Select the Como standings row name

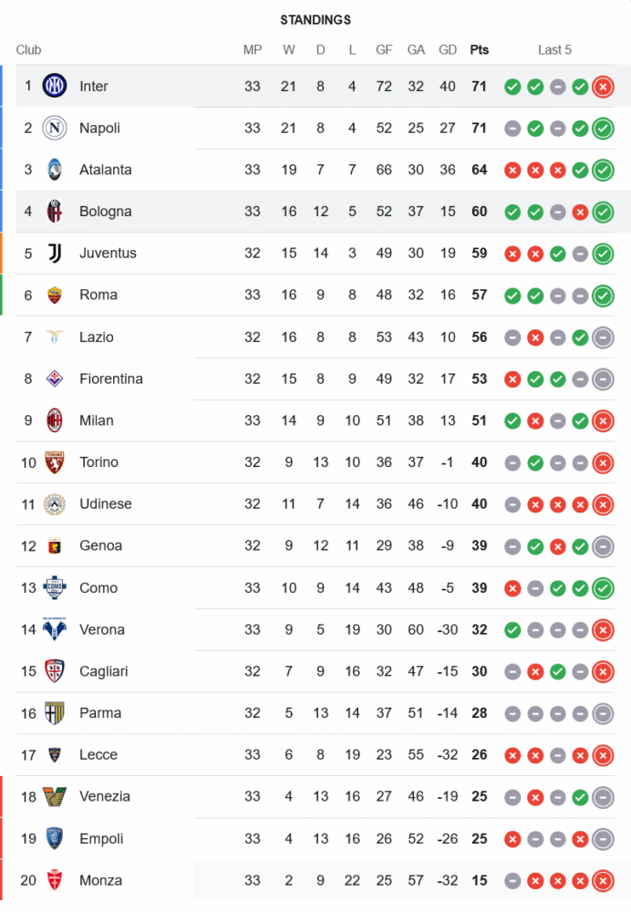(98, 588)
